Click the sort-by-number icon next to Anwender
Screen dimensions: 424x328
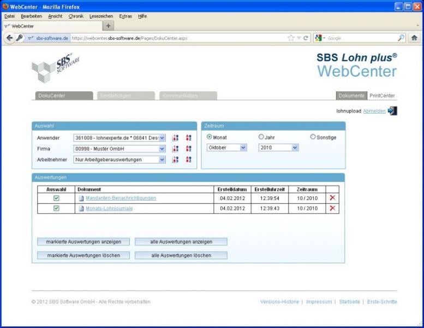point(175,138)
